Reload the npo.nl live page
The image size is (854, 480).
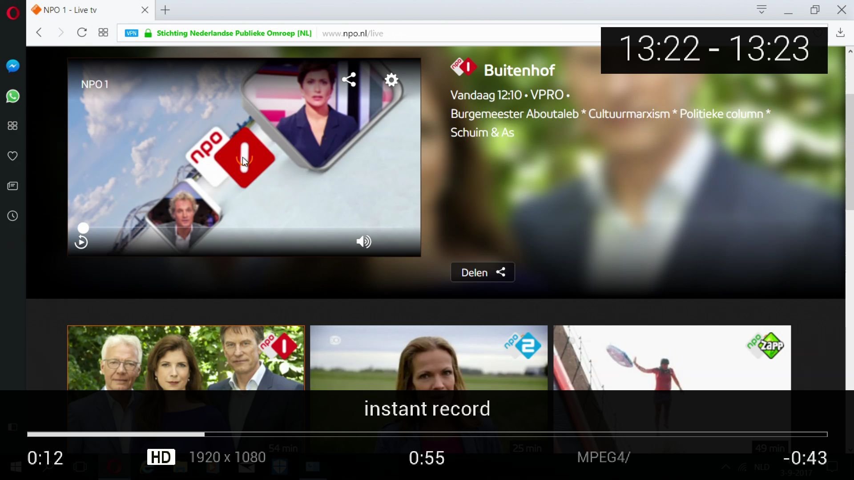click(82, 32)
